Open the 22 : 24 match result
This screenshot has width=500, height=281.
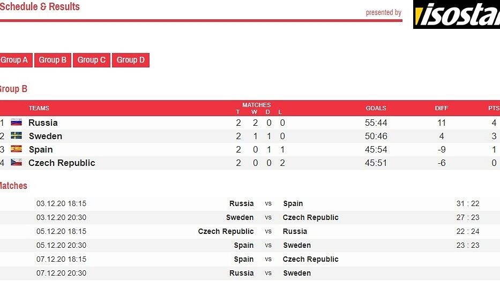click(x=467, y=231)
